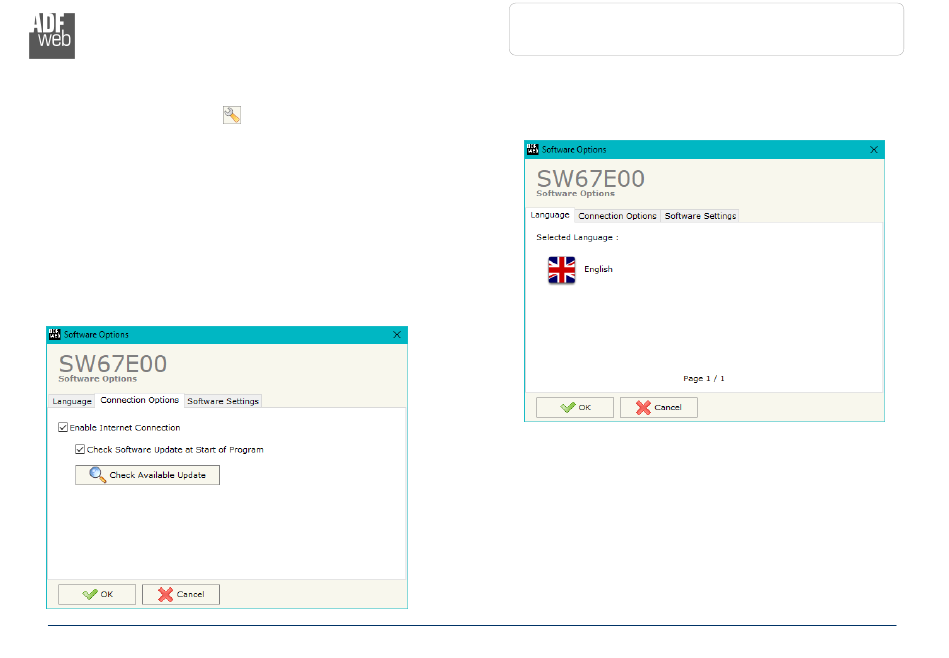The height and width of the screenshot is (658, 949).
Task: Open Connection Options tab in the English flag window
Action: pos(617,216)
